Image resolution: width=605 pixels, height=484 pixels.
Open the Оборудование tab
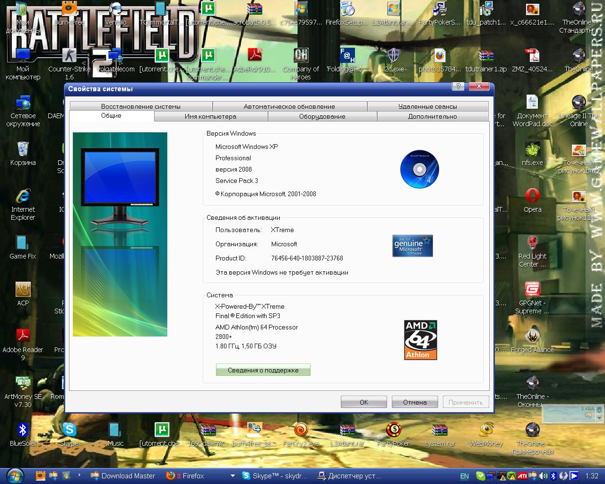322,116
